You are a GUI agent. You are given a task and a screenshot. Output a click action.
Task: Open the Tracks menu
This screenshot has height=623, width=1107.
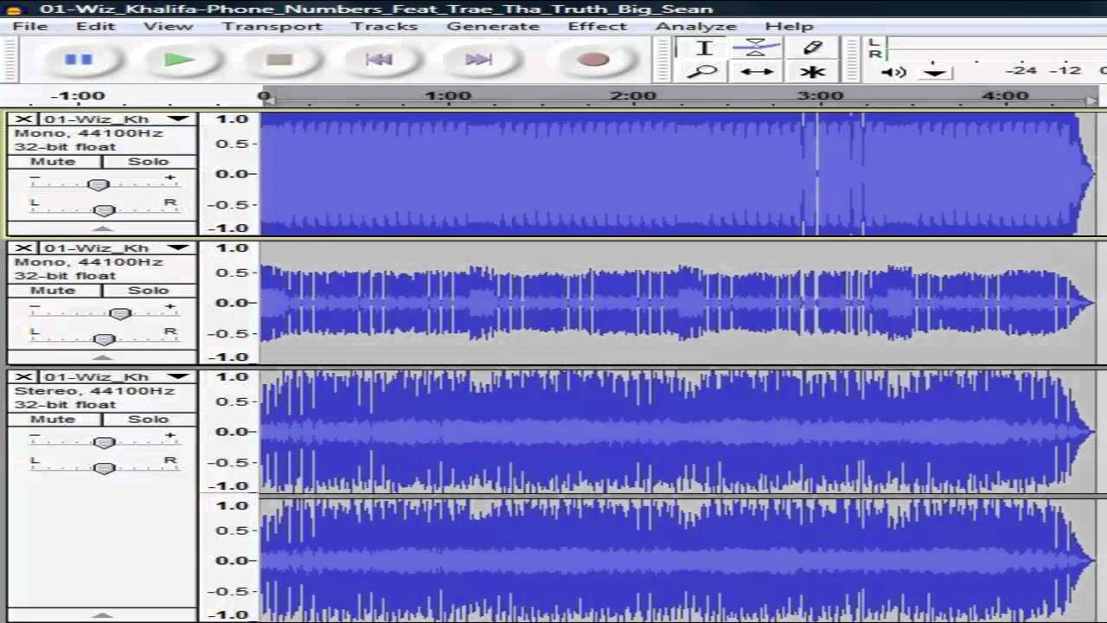(x=385, y=26)
